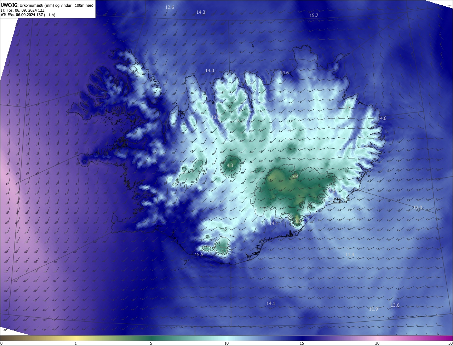This screenshot has height=346, width=453.
Task: Click the 14.0 value label
Action: pos(210,71)
